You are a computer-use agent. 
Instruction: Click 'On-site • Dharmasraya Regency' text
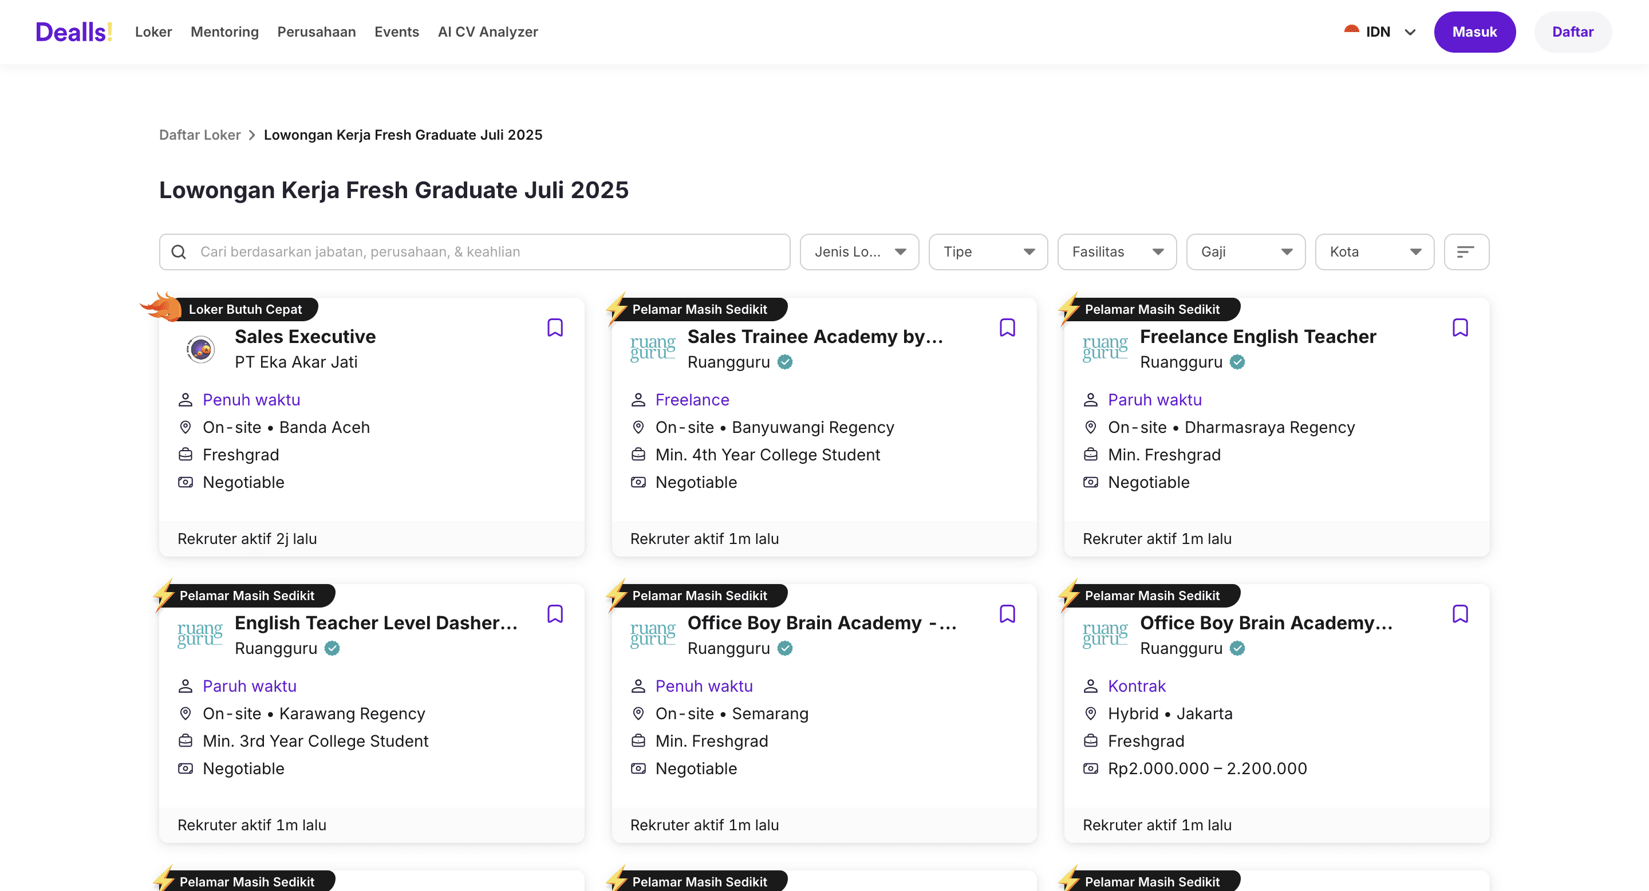coord(1231,427)
